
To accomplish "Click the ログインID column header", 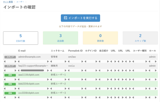I will pos(91,51).
